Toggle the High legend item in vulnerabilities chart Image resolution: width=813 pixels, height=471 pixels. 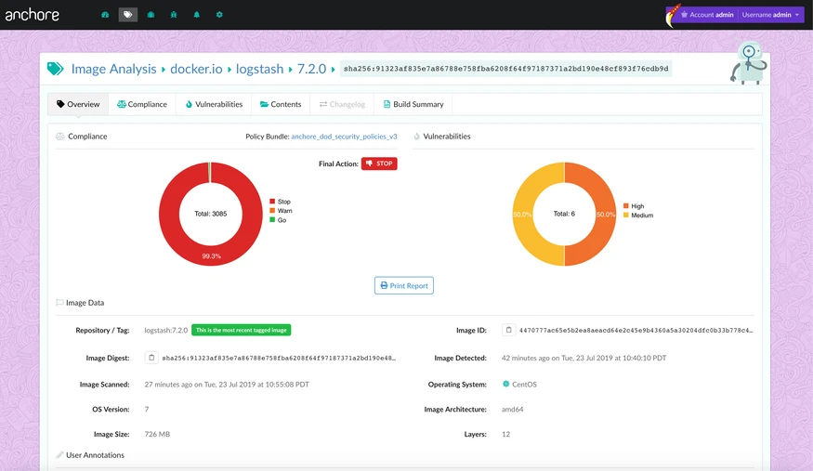[634, 205]
